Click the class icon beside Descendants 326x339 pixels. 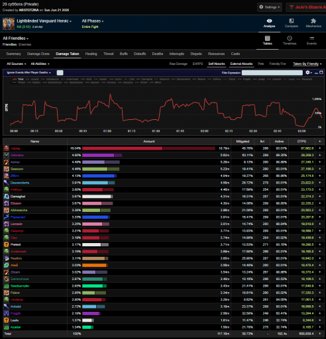7,183
